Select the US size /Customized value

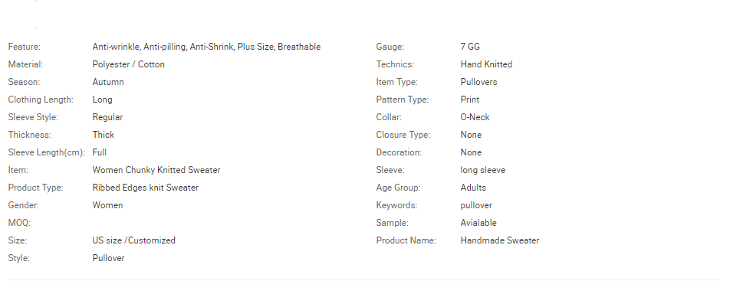133,240
